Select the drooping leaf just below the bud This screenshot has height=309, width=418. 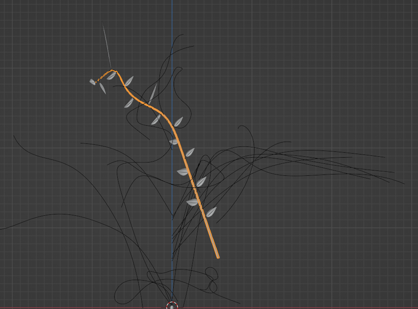click(x=103, y=88)
